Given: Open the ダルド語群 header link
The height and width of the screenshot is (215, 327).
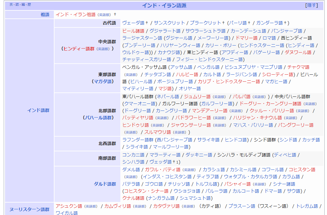Looking at the screenshot, I should click(105, 184).
